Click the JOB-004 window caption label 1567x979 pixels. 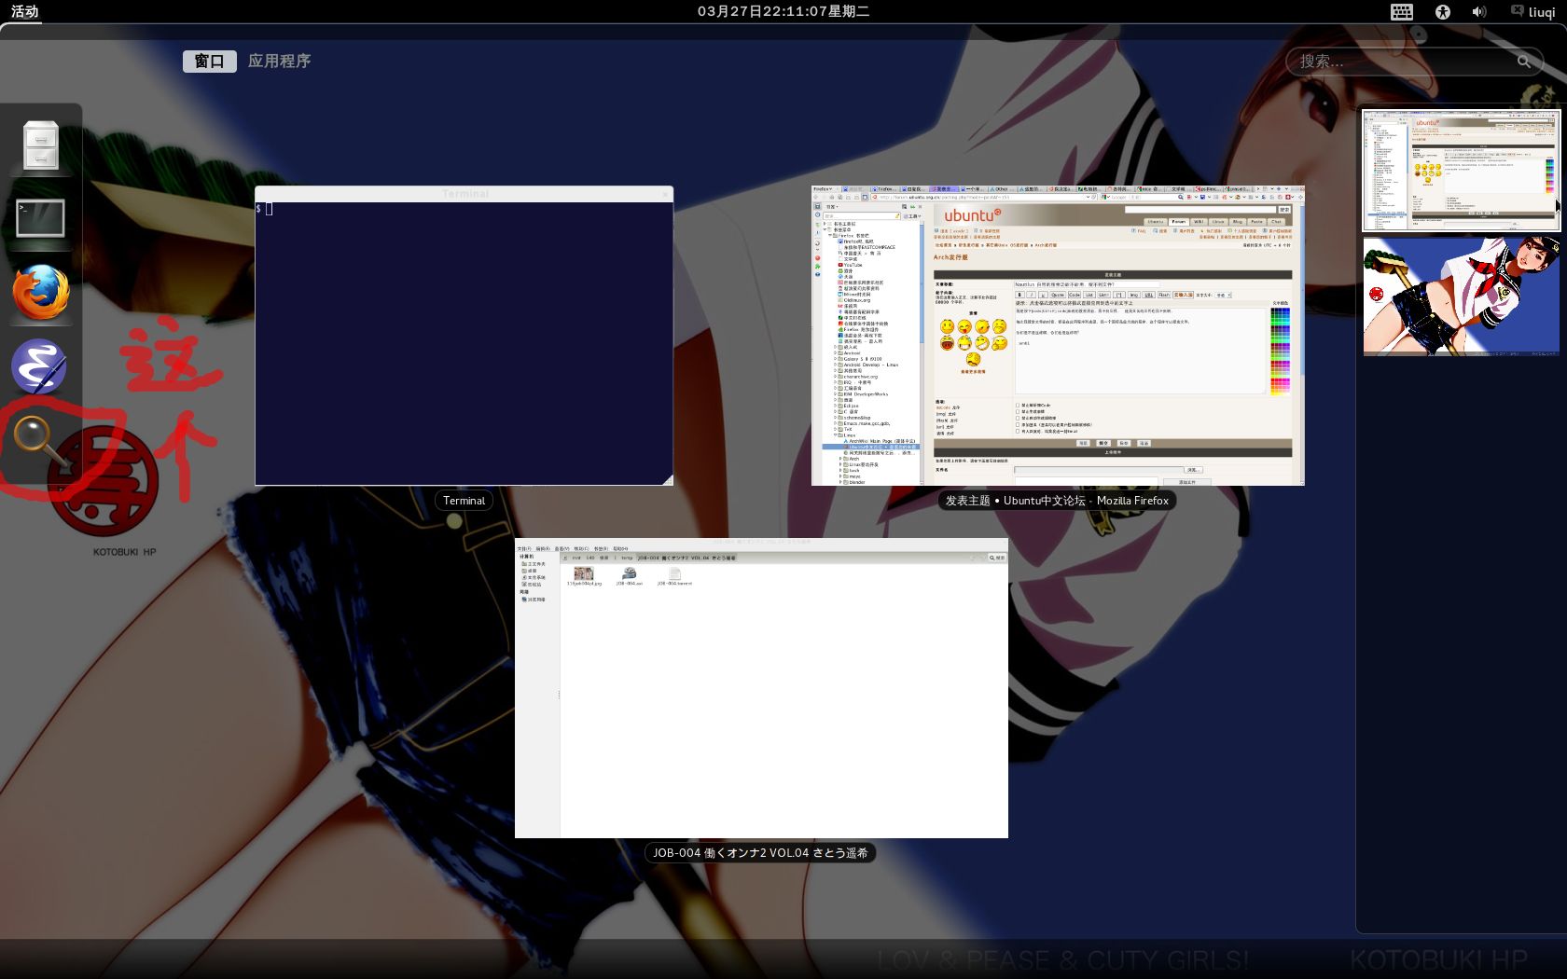click(760, 852)
